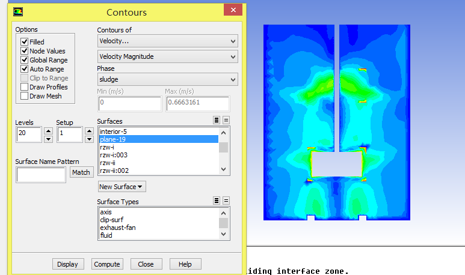Viewport: 465px width, 275px height.
Task: Toggle the Clip to Range checkbox
Action: coord(24,78)
